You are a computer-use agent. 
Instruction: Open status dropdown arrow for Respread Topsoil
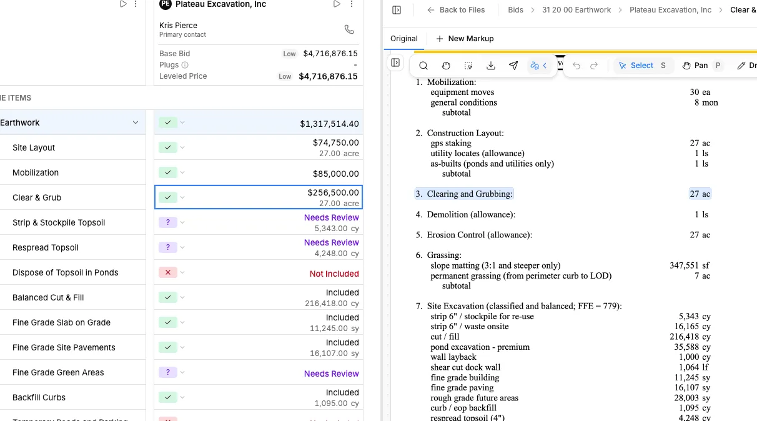(182, 247)
